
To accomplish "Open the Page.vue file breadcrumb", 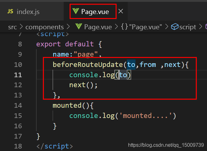I will click(x=98, y=27).
